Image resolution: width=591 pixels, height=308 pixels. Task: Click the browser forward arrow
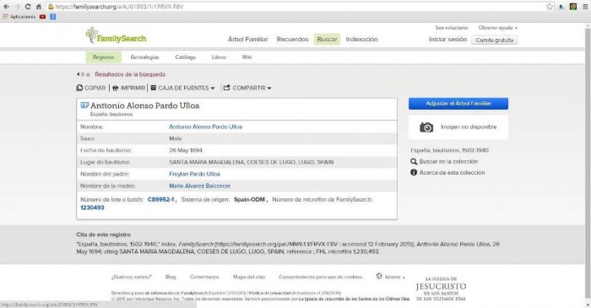(17, 7)
